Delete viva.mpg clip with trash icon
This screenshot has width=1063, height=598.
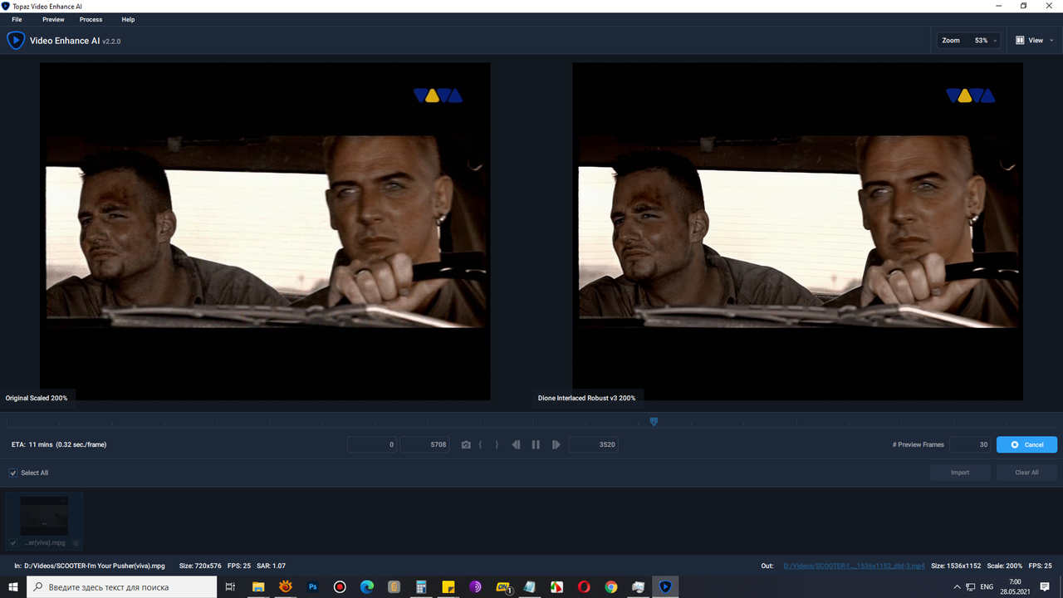tap(76, 542)
